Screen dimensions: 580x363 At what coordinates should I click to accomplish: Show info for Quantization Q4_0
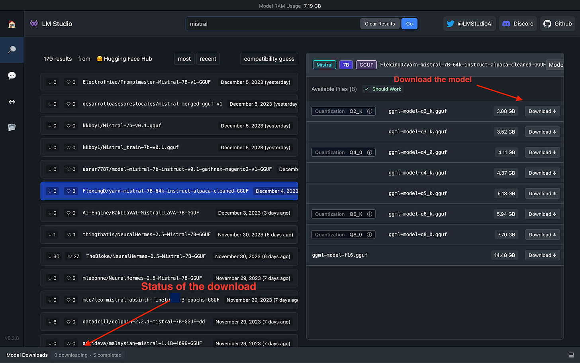click(x=370, y=152)
